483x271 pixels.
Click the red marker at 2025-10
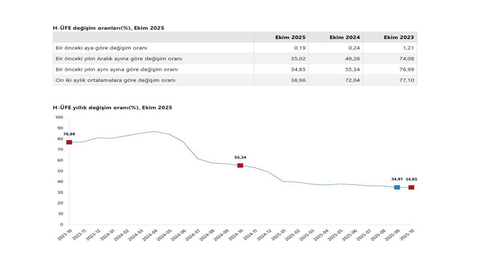[x=411, y=187]
